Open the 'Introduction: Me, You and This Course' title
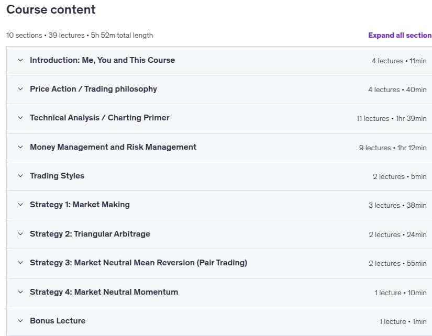 pyautogui.click(x=103, y=60)
